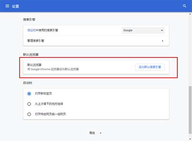Click the 设置 title in header

15,6
